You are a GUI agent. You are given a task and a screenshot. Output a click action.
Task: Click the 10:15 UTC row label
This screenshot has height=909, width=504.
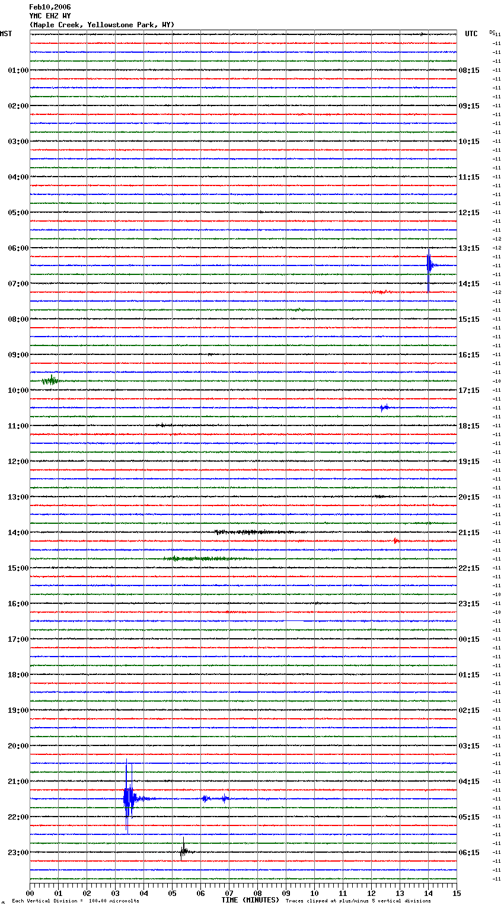[x=469, y=142]
